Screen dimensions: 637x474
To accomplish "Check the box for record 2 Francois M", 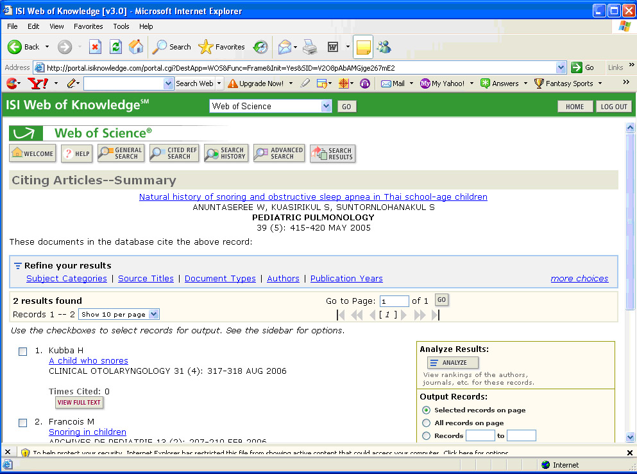I will [22, 423].
